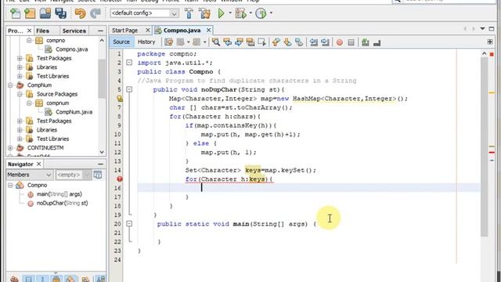
Task: Click the Projects panel vertical scrollbar
Action: (102, 78)
